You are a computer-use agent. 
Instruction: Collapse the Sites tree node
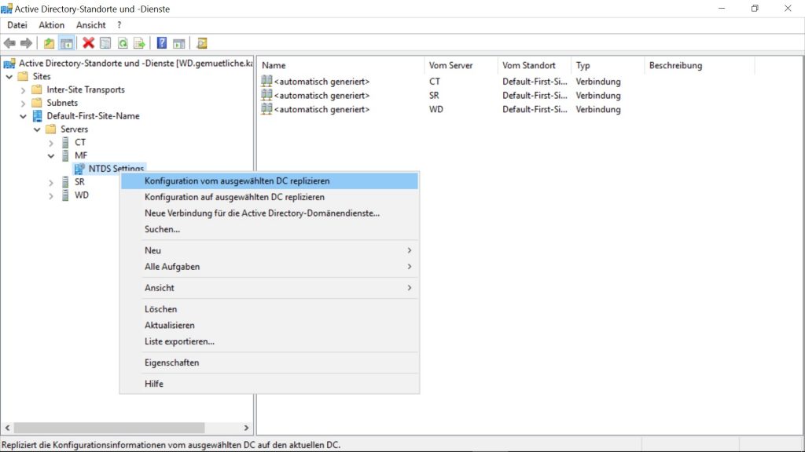point(9,76)
